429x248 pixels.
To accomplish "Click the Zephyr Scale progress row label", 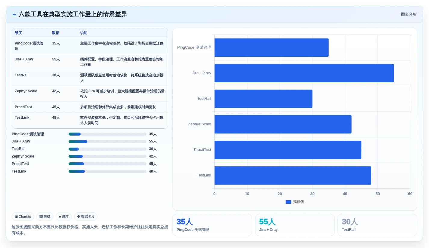I will point(23,156).
